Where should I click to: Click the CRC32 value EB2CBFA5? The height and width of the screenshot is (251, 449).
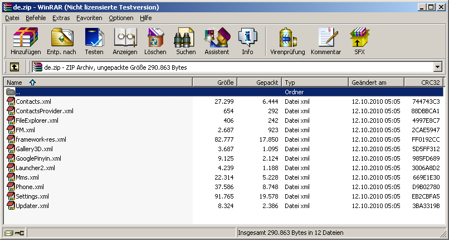426,196
